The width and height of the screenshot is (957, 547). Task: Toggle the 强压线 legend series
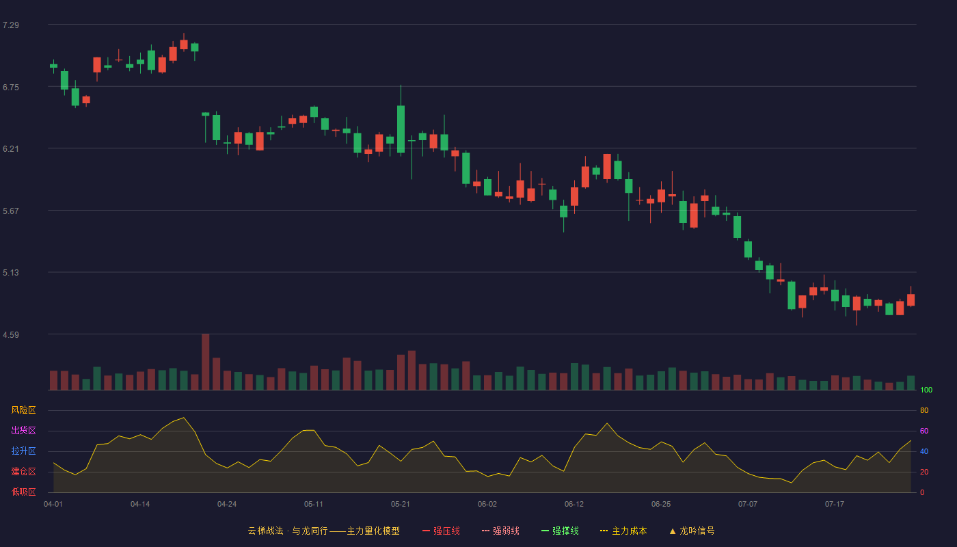(441, 531)
